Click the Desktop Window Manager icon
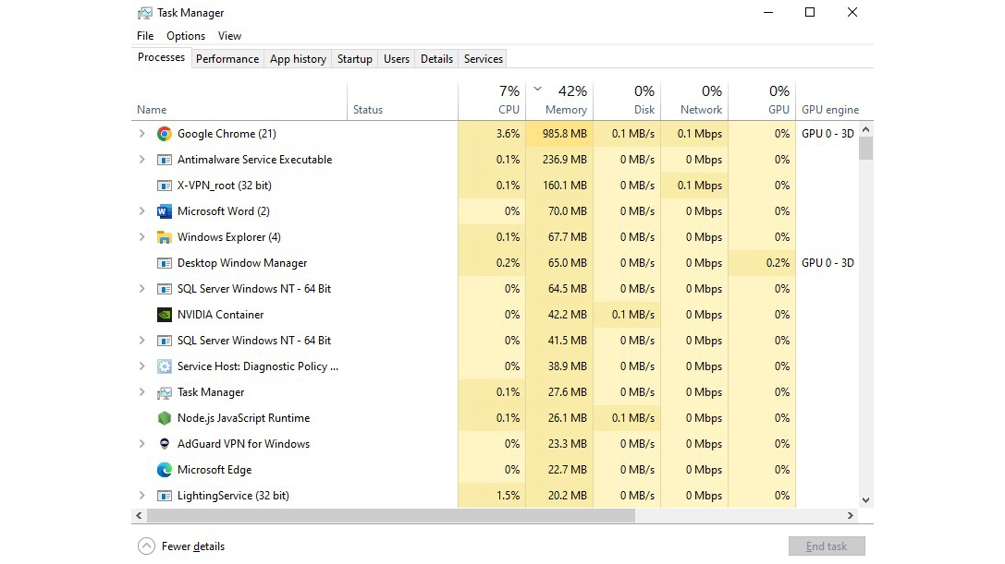This screenshot has height=564, width=1005. pos(164,263)
